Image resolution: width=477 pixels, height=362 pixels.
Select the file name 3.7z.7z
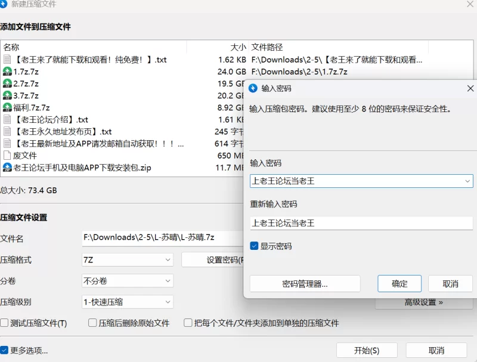(26, 95)
